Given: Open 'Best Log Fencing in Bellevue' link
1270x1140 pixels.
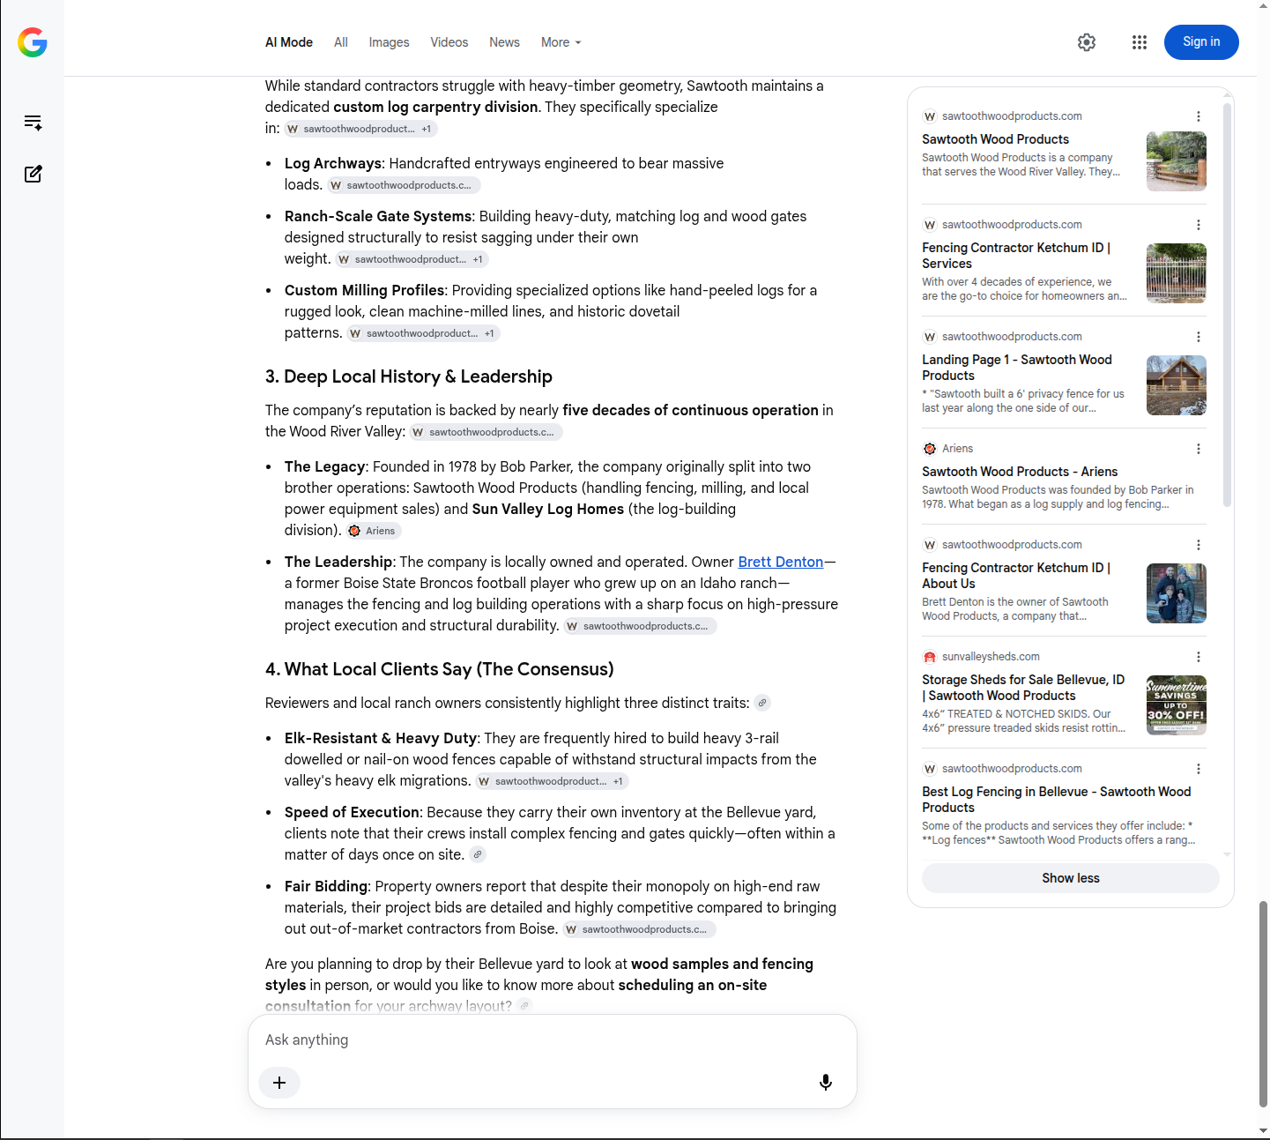Looking at the screenshot, I should [1057, 800].
